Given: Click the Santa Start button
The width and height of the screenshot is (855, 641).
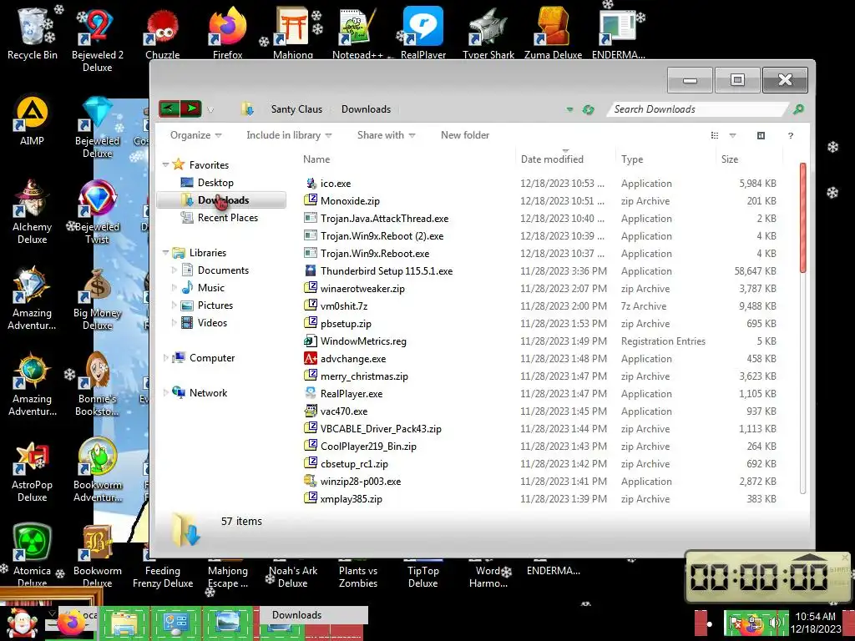Looking at the screenshot, I should pyautogui.click(x=22, y=623).
